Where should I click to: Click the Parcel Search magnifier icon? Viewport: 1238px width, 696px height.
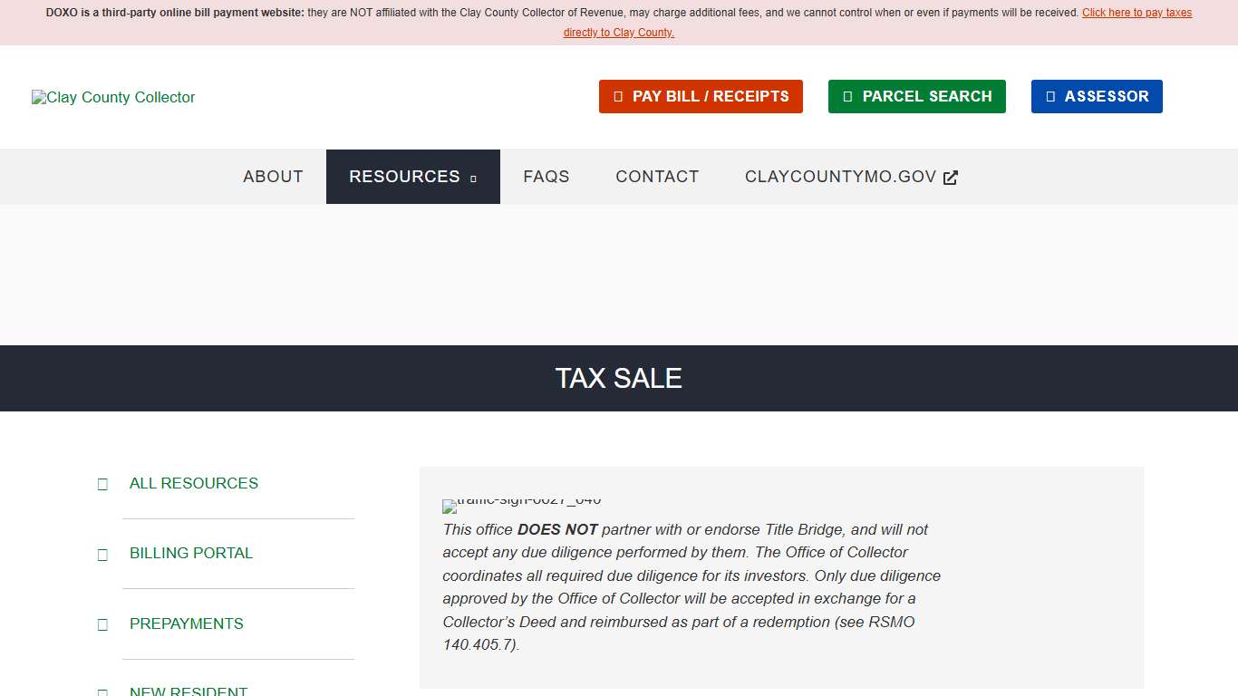tap(846, 95)
